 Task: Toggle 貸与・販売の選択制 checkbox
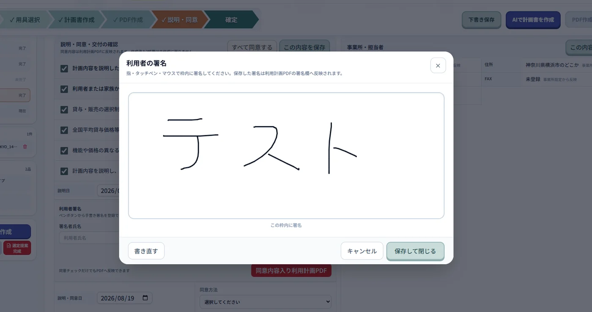(x=64, y=109)
